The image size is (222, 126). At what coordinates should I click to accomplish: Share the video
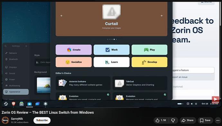[188, 120]
